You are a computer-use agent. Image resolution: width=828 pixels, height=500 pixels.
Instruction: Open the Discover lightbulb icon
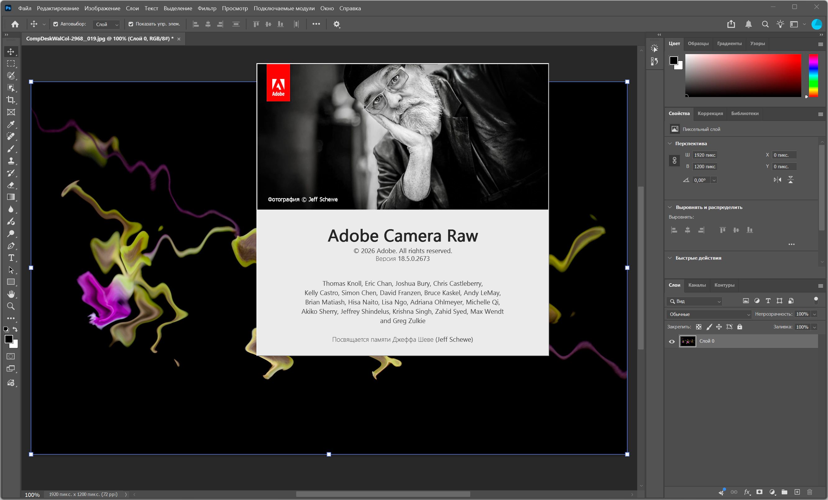(780, 24)
